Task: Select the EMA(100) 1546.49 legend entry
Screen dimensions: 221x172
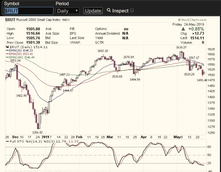Action: (20, 57)
